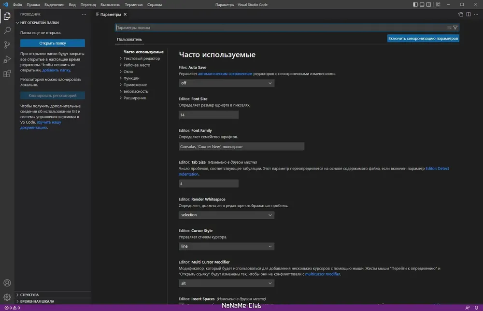Open the Правка menu
Screen dimensions: 483x311
[33, 5]
